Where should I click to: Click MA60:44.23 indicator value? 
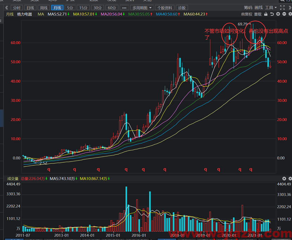[x=195, y=14]
